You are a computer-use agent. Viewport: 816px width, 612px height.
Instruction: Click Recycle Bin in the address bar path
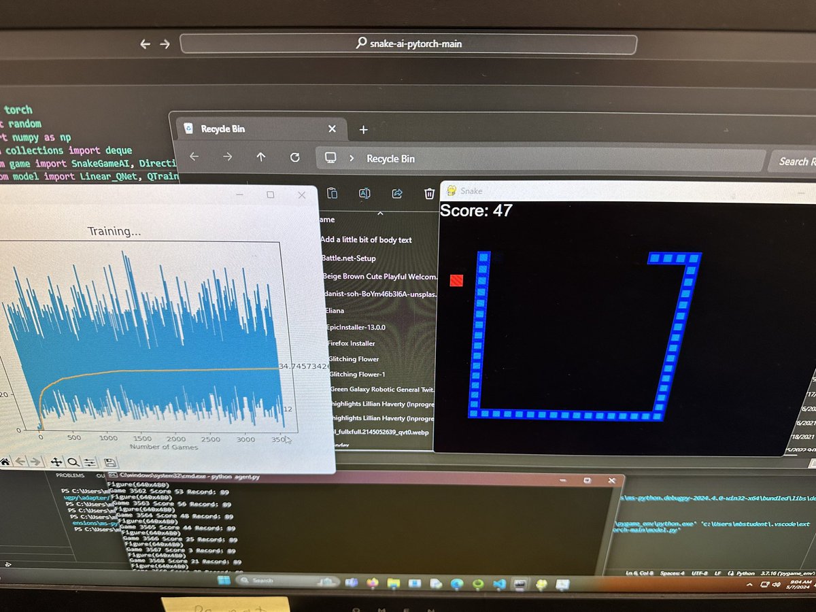tap(390, 158)
